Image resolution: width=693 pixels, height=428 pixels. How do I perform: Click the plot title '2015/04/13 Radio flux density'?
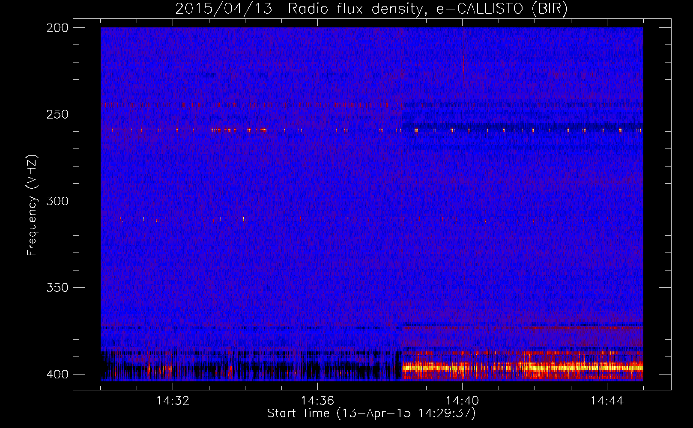tap(371, 9)
